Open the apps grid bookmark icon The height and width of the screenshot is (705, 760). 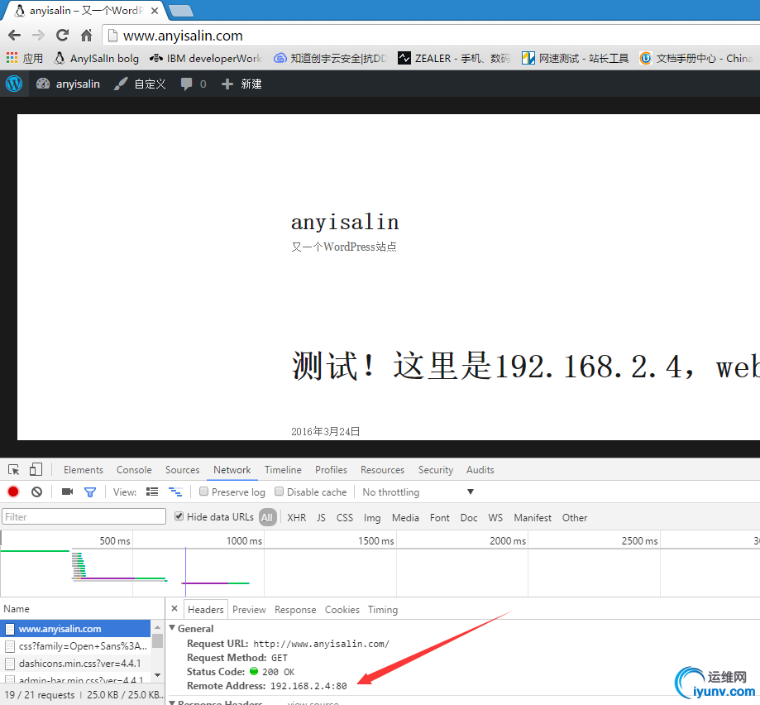pos(12,58)
